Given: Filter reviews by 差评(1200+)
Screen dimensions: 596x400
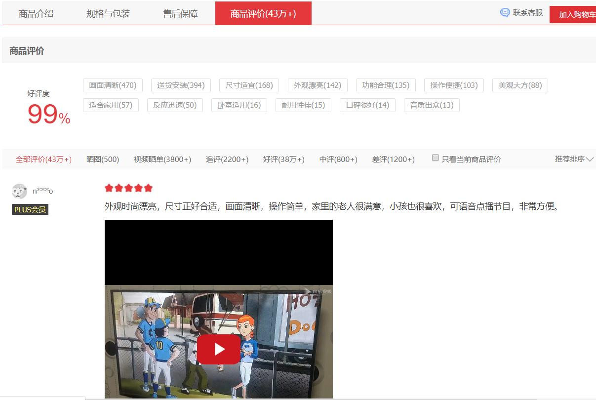Looking at the screenshot, I should point(393,159).
